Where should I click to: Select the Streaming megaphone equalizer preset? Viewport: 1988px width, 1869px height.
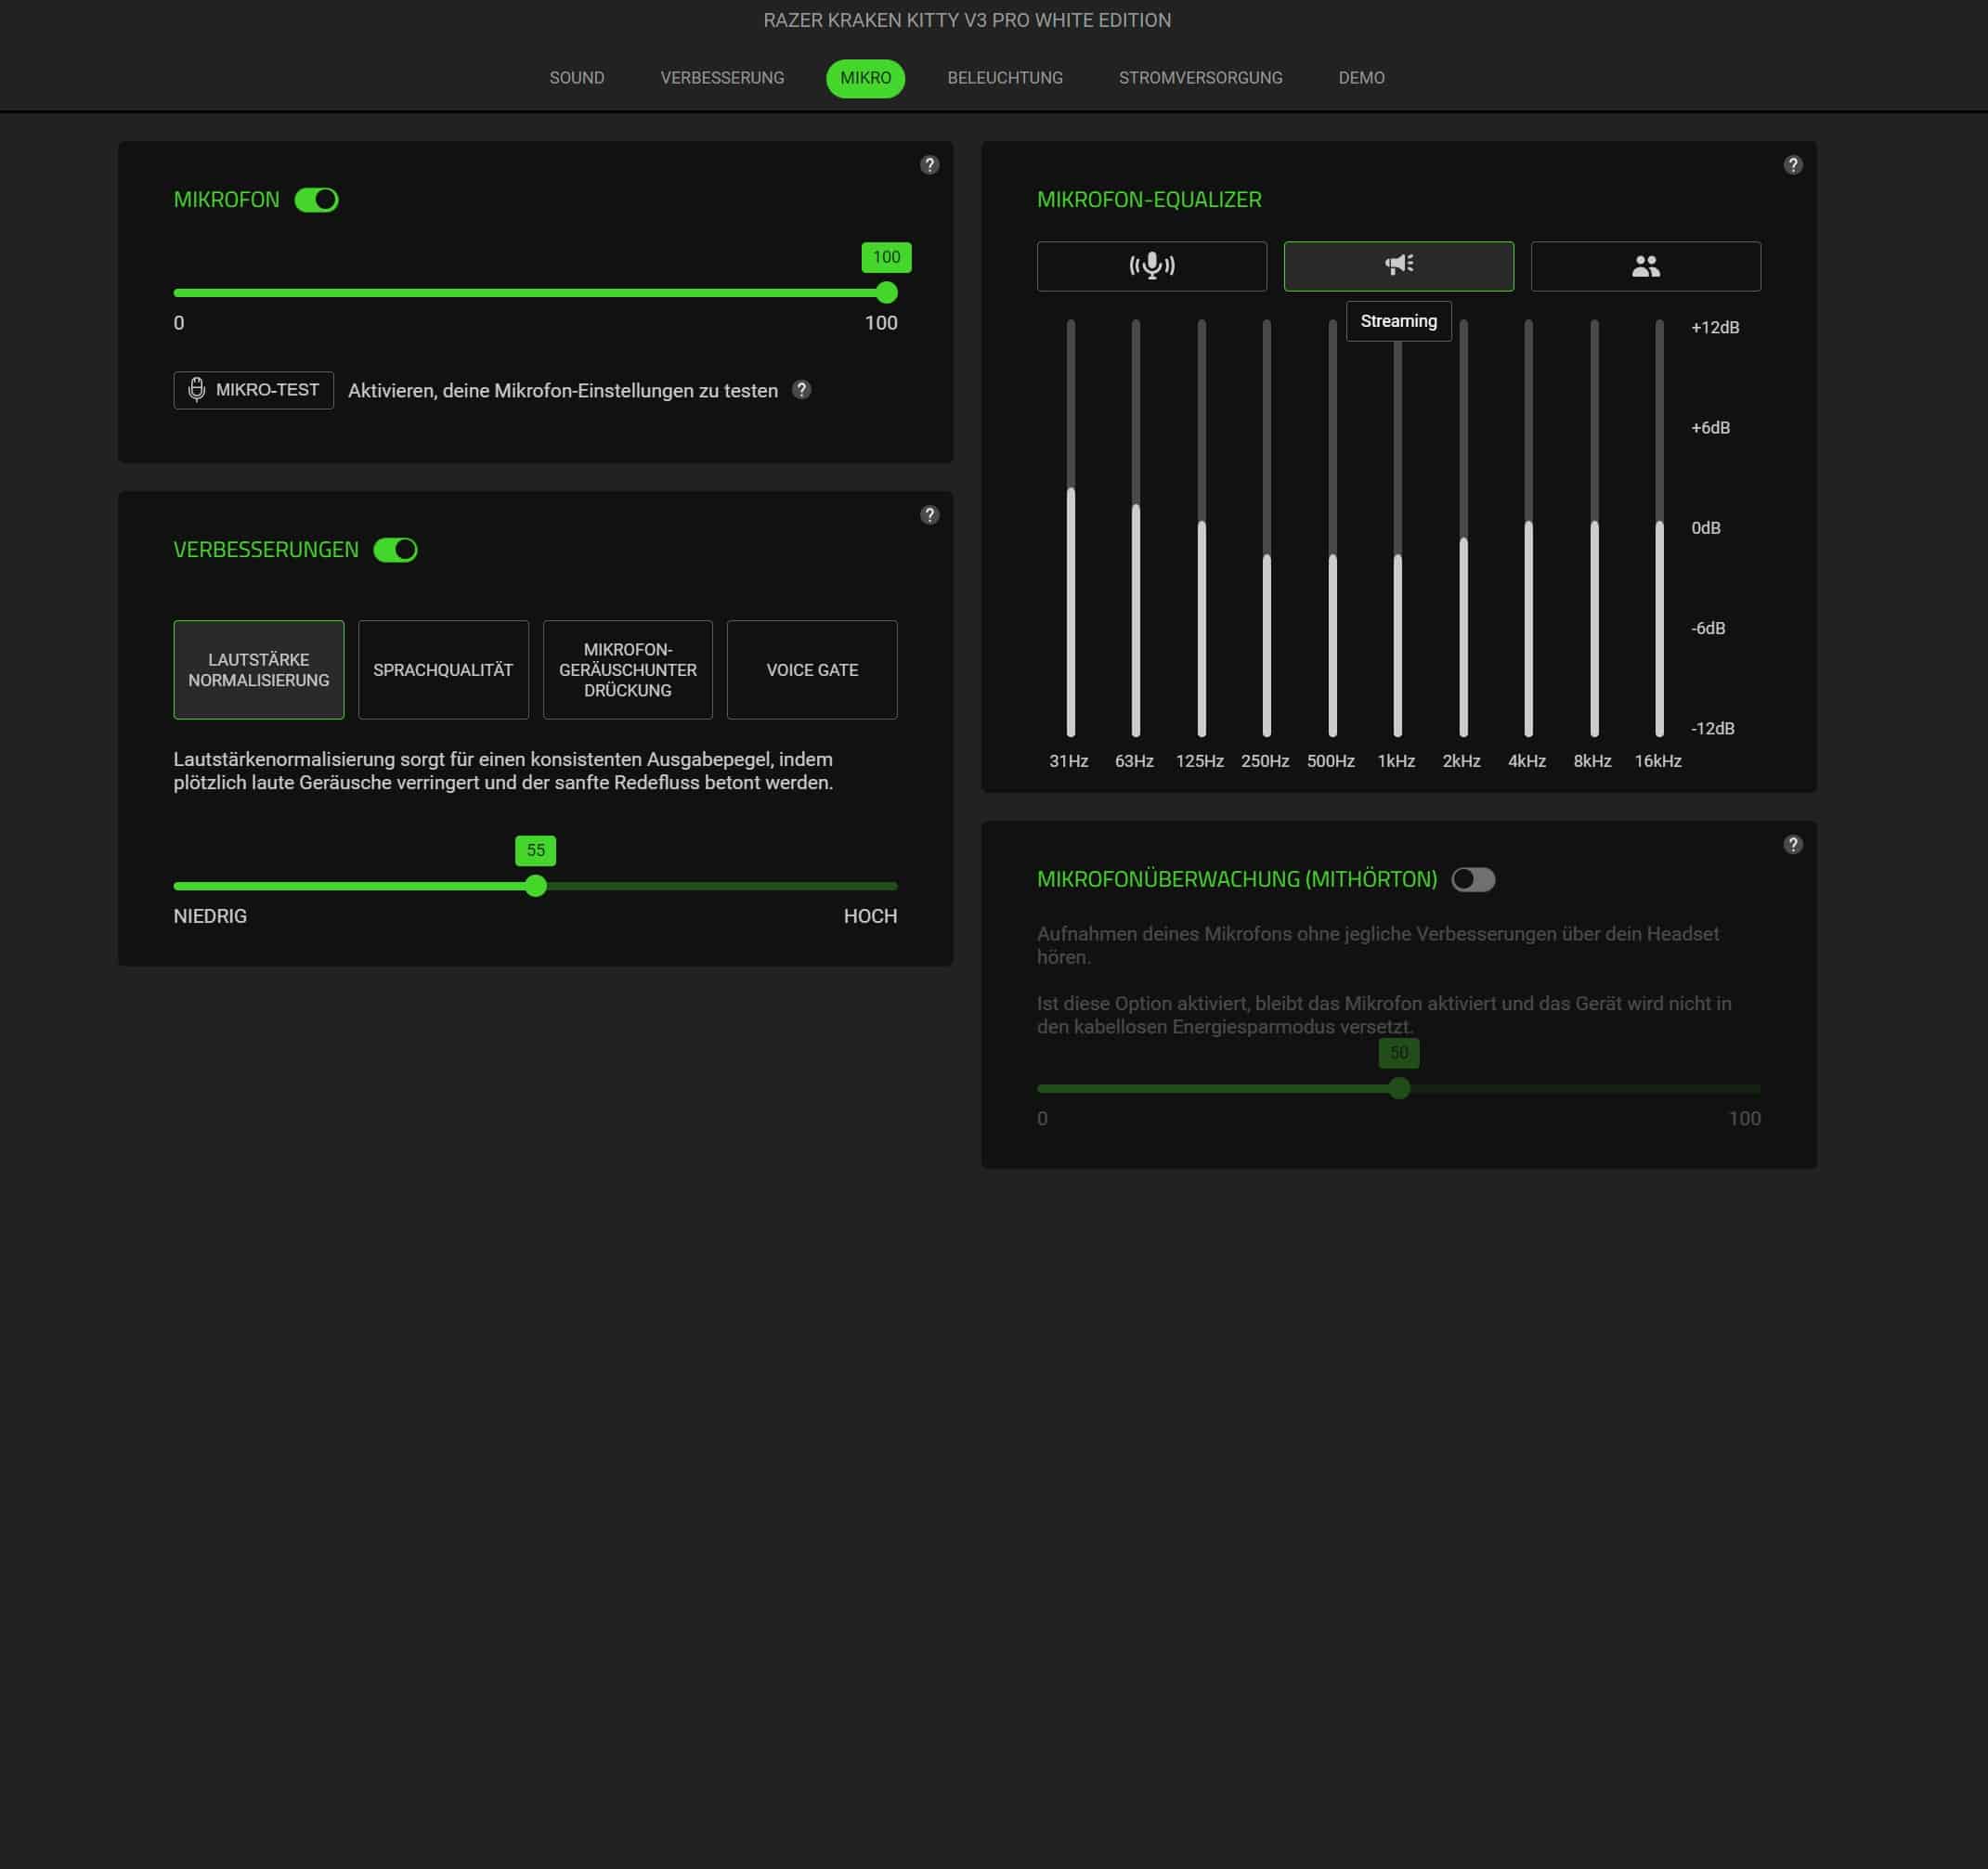[x=1398, y=266]
